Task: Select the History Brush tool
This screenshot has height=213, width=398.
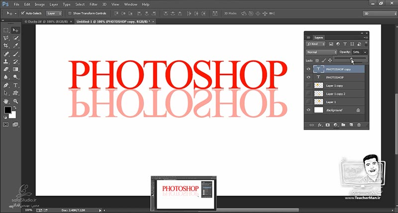Action: tap(15, 62)
